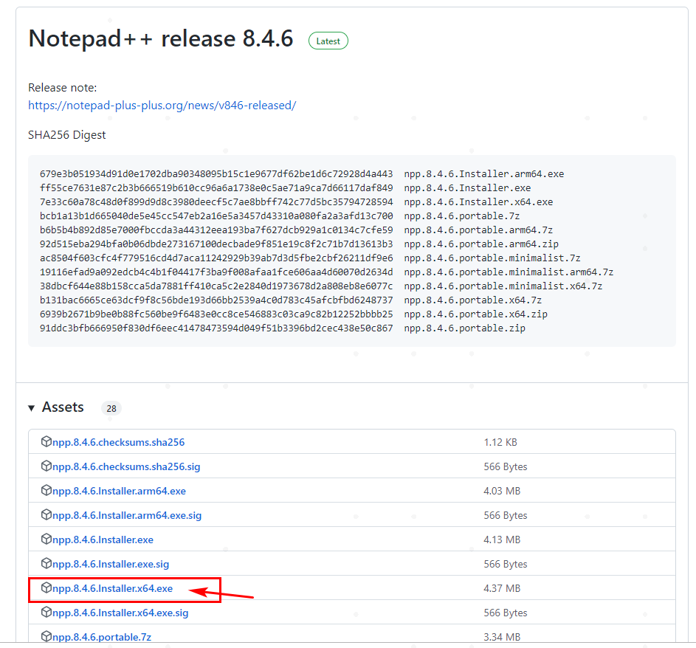696x648 pixels.
Task: Click 566 Bytes size of Installer.x64.exe.sig
Action: point(506,613)
